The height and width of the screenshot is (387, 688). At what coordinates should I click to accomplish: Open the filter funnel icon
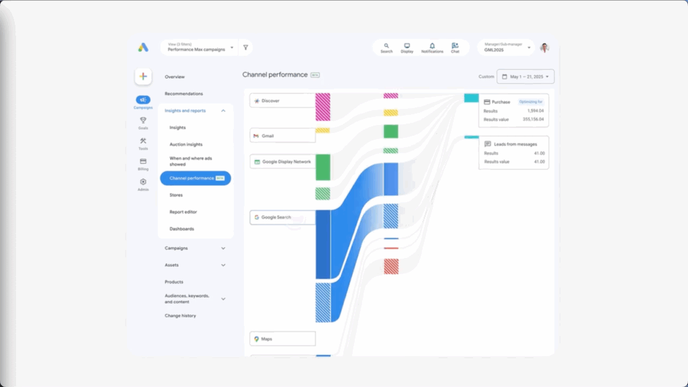pos(246,48)
